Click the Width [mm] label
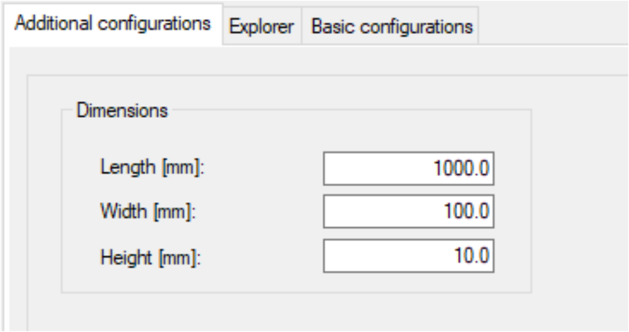 (148, 211)
